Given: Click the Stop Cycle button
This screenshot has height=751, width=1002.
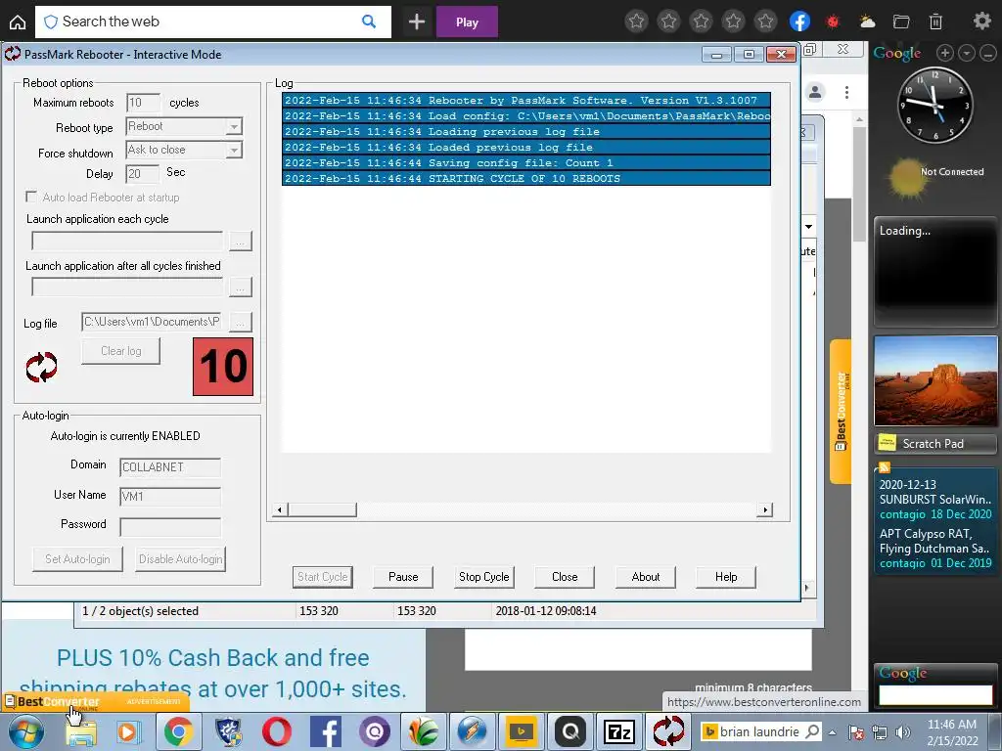Looking at the screenshot, I should tap(483, 577).
